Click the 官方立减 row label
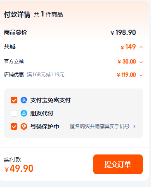151x187 pixels. (x=14, y=61)
